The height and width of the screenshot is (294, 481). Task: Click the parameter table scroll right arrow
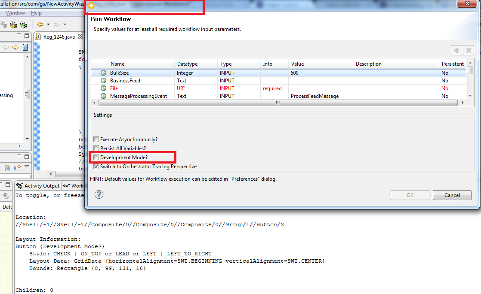click(462, 103)
